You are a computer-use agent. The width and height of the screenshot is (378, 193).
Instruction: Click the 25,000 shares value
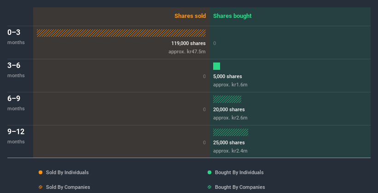pos(229,142)
